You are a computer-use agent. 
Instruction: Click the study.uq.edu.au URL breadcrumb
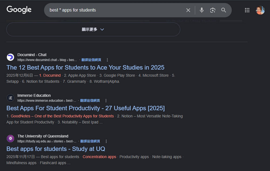click(47, 141)
